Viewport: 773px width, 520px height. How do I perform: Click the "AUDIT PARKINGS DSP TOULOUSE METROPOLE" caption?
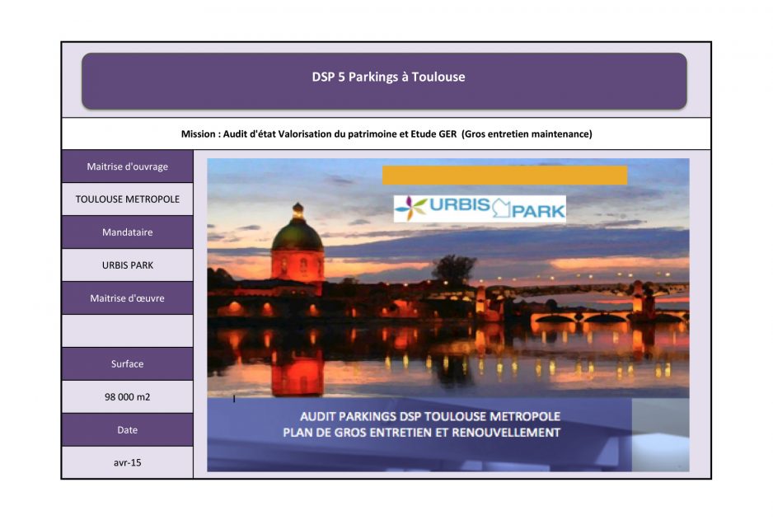point(419,416)
